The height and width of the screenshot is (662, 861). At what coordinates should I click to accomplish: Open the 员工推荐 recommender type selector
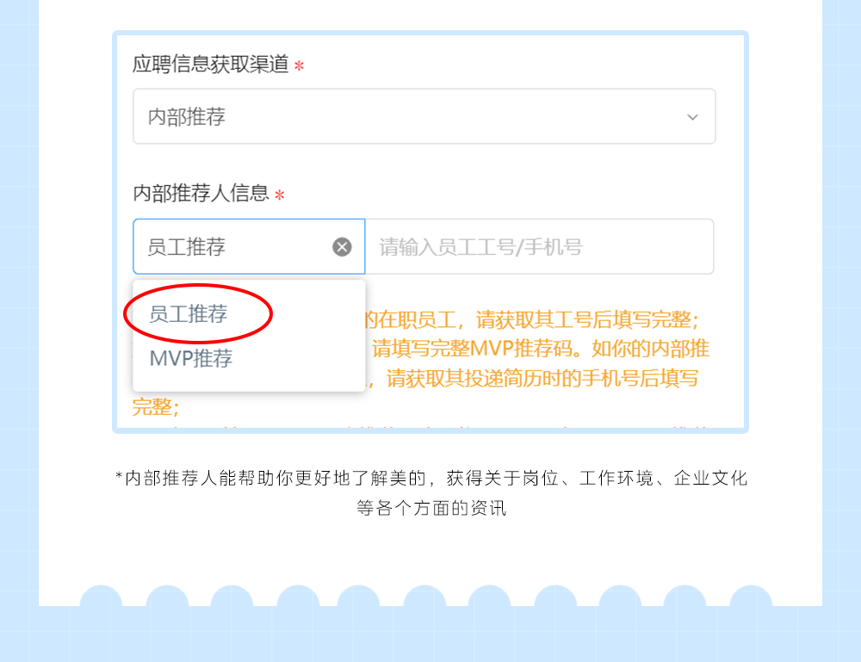[x=249, y=246]
